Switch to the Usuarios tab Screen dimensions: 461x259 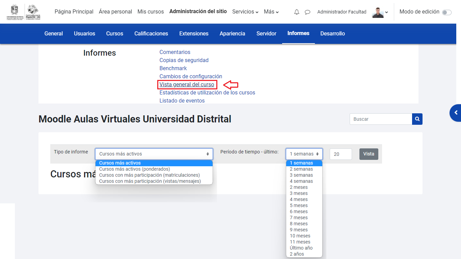pyautogui.click(x=84, y=33)
